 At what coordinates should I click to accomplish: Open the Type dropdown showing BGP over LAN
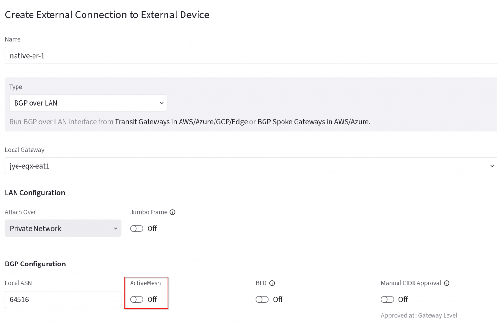[x=88, y=103]
